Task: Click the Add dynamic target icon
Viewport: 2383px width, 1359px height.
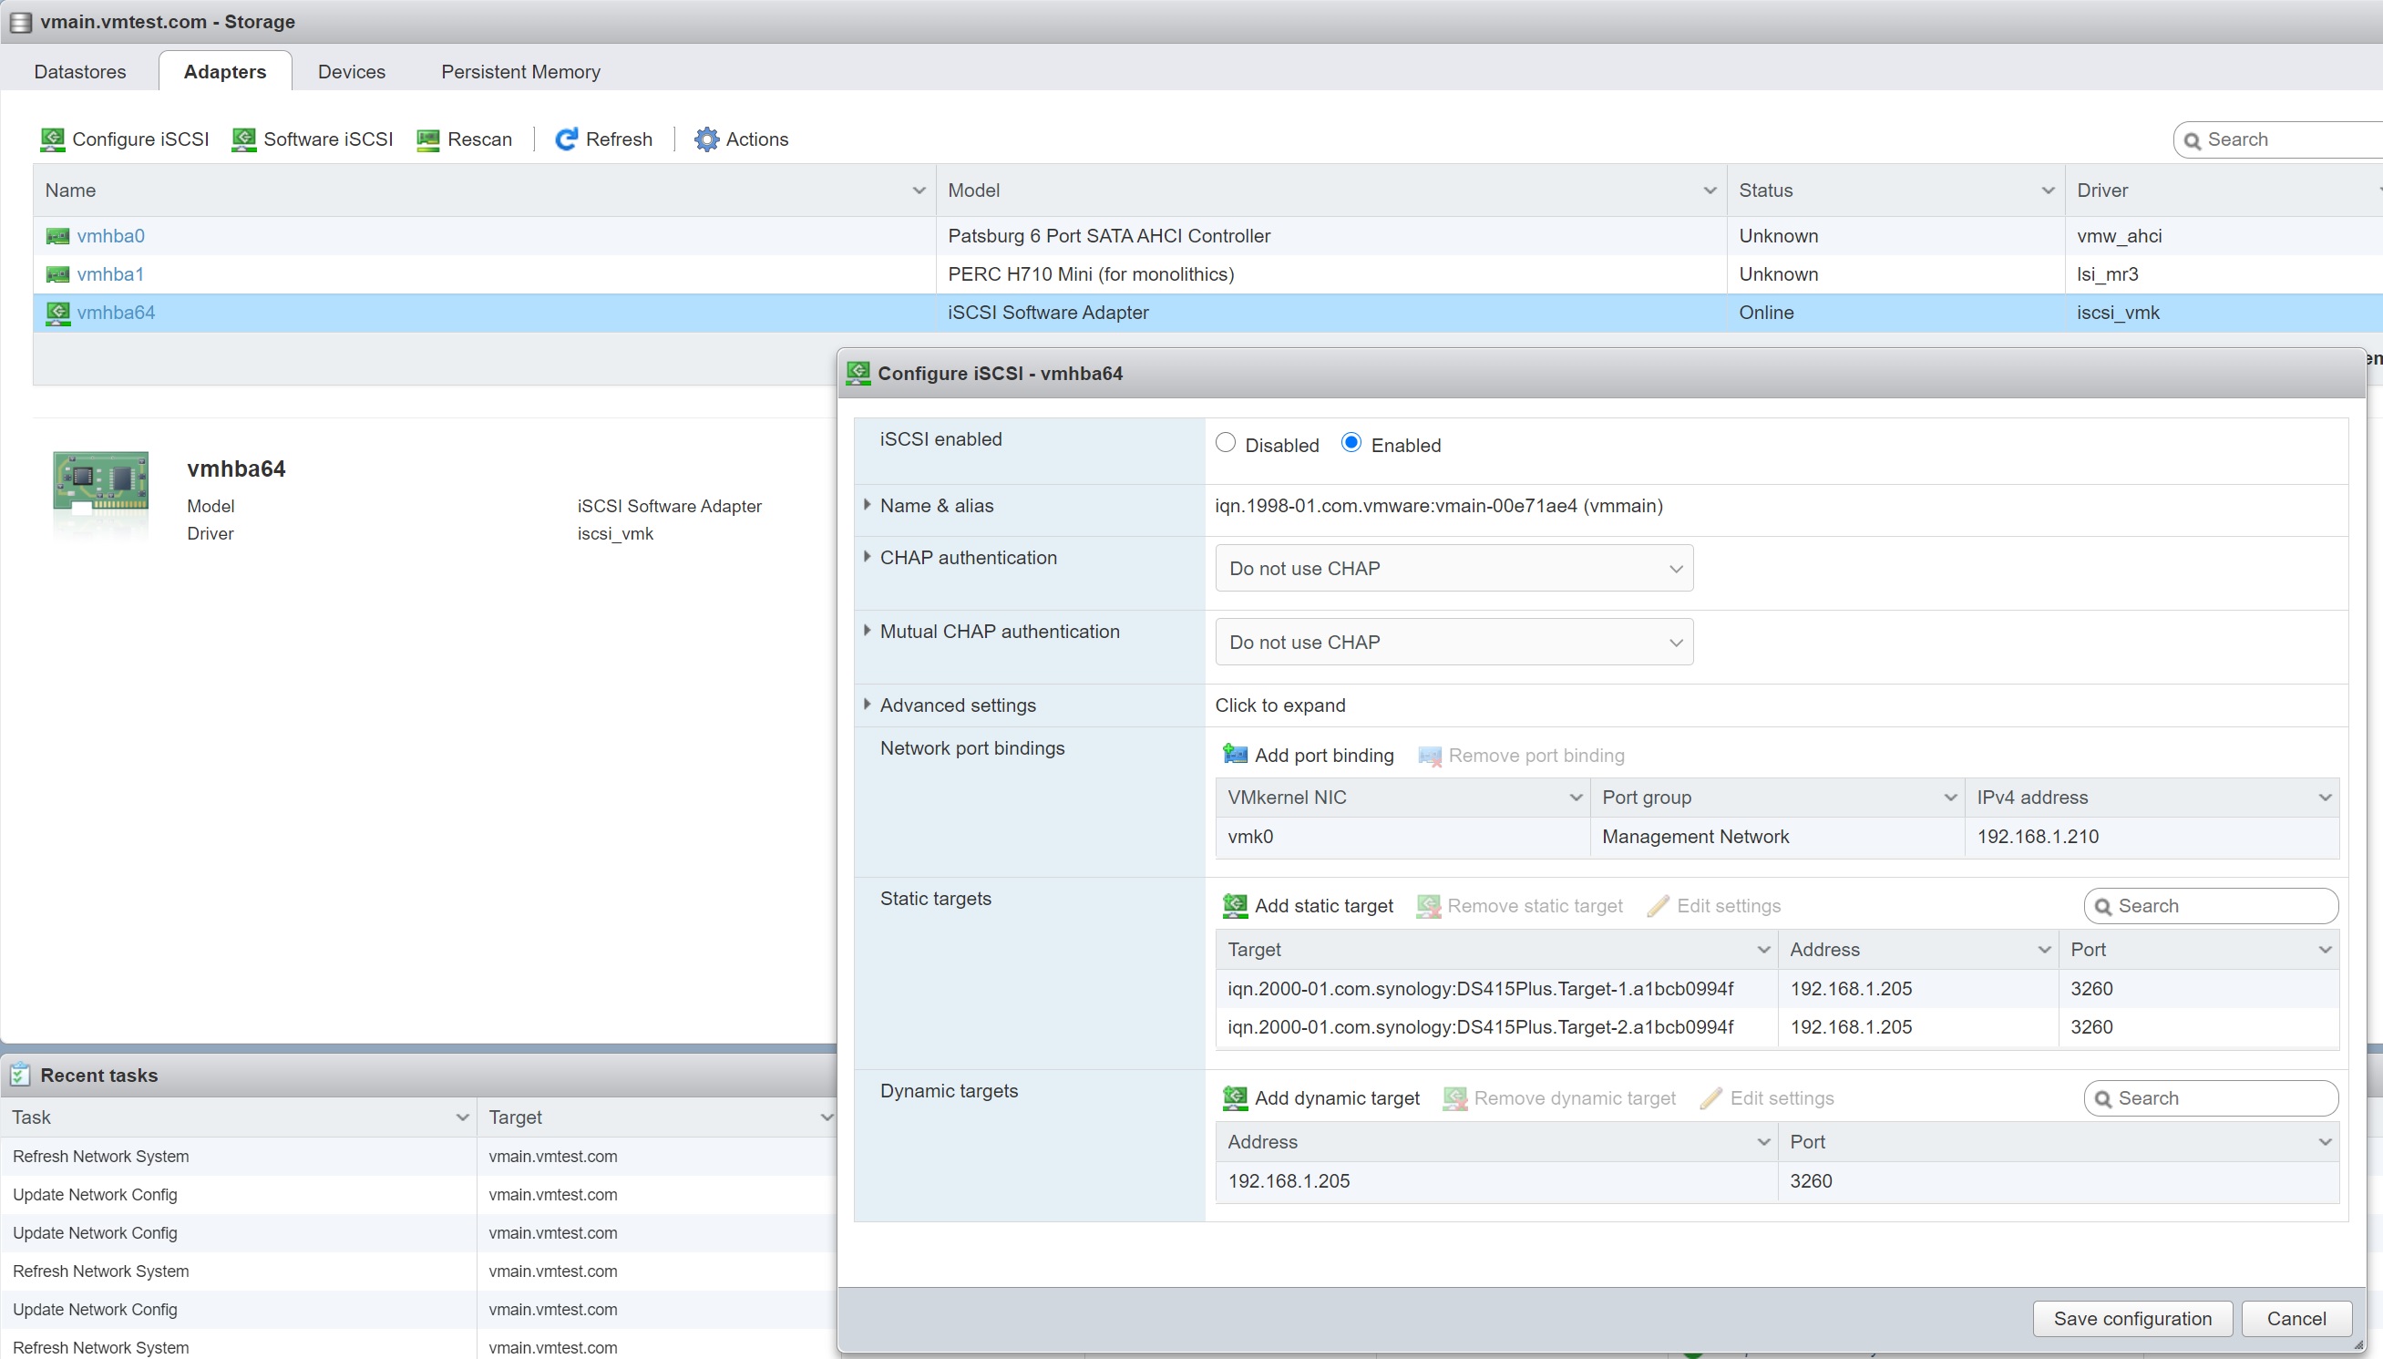Action: pos(1236,1097)
